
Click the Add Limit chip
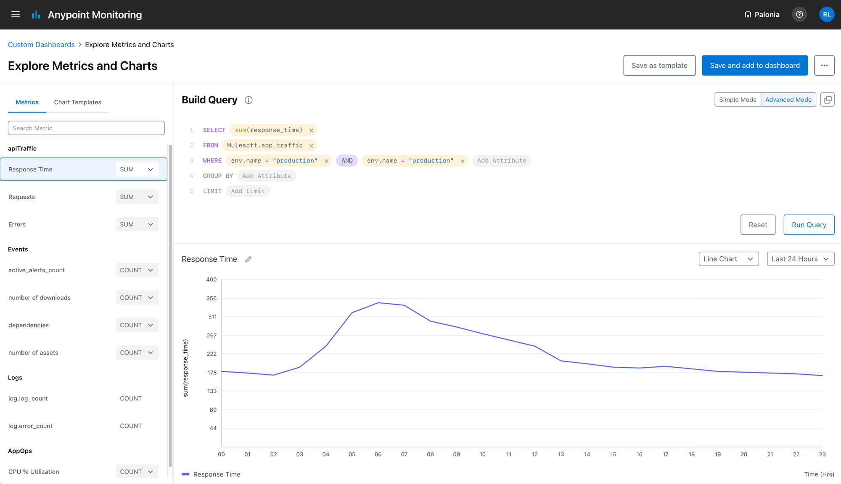click(x=248, y=191)
